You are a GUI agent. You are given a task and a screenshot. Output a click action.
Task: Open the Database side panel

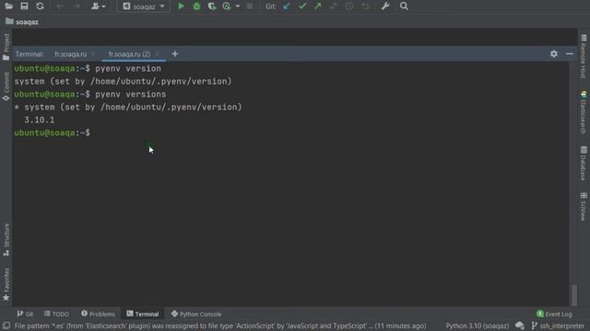pyautogui.click(x=584, y=164)
